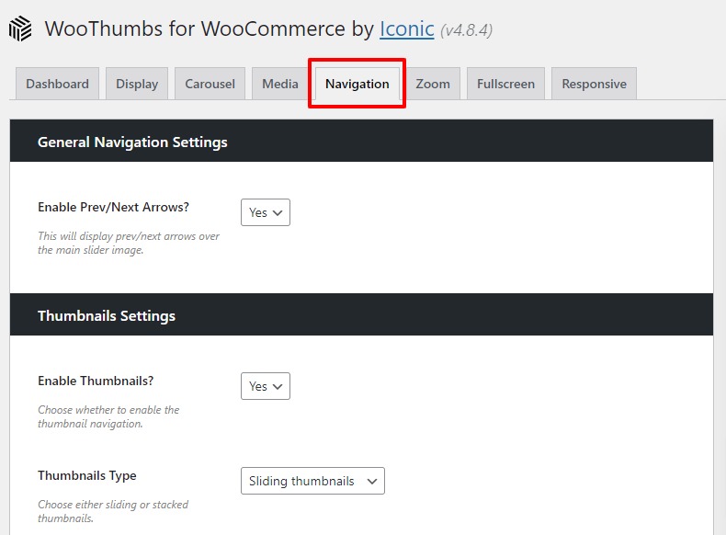Open Enable Thumbnails dropdown
The height and width of the screenshot is (535, 726).
pyautogui.click(x=266, y=386)
